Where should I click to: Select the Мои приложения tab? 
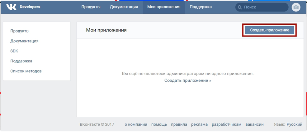pos(164,7)
